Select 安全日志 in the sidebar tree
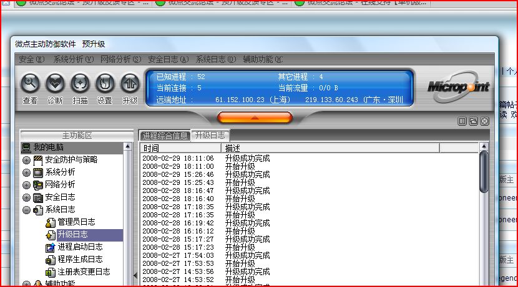Image resolution: width=518 pixels, height=287 pixels. [x=60, y=197]
